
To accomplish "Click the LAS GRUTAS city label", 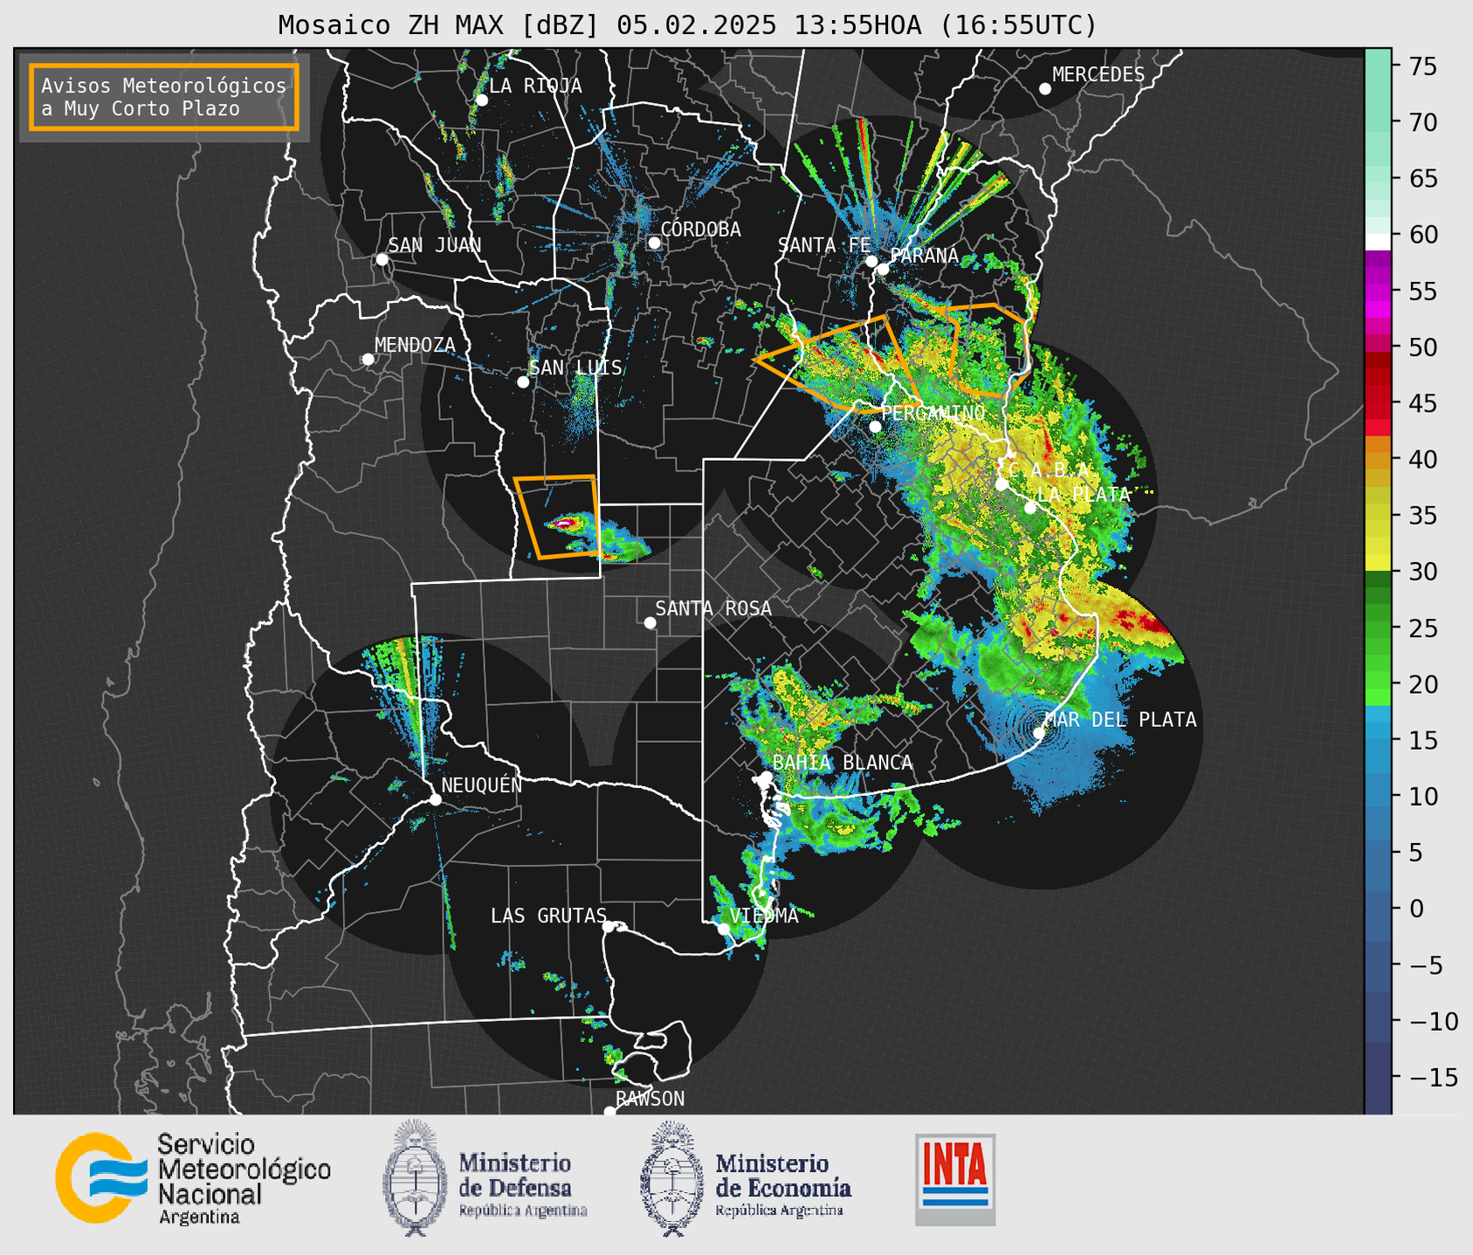I will 548,916.
